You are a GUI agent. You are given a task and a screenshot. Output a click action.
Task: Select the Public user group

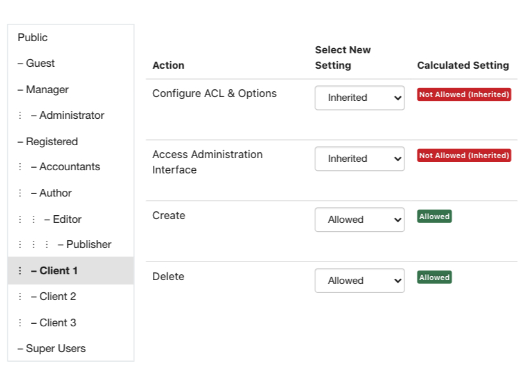point(71,37)
